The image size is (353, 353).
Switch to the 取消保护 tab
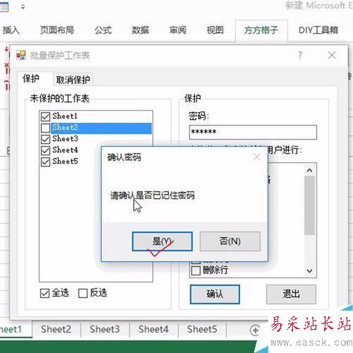73,80
